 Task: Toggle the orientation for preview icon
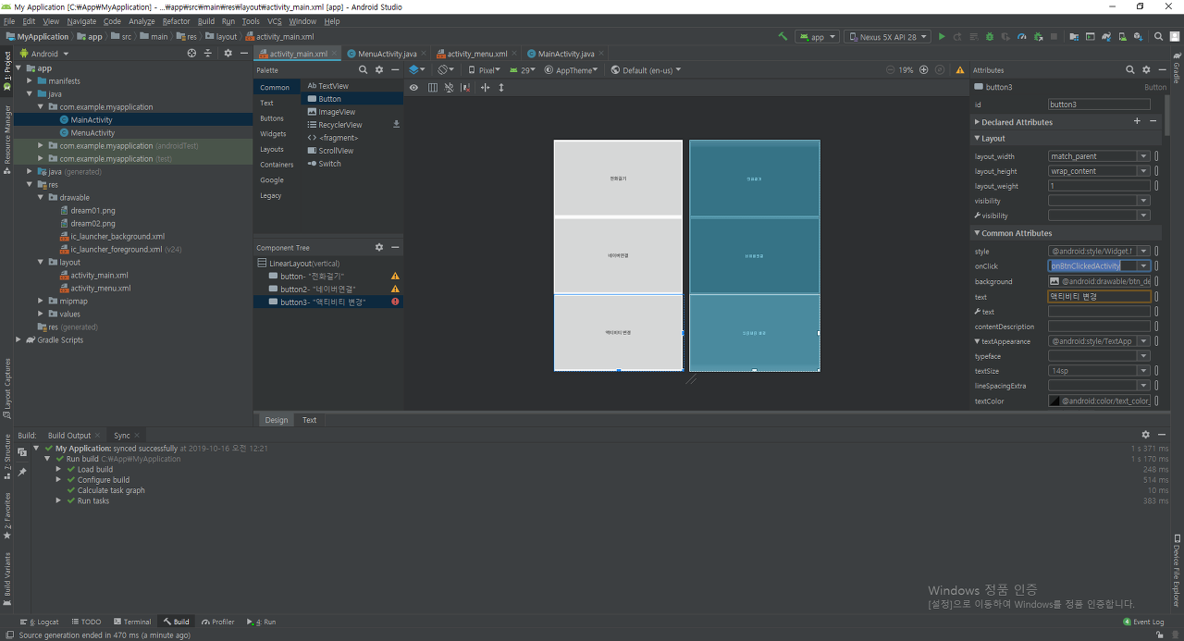(x=446, y=69)
